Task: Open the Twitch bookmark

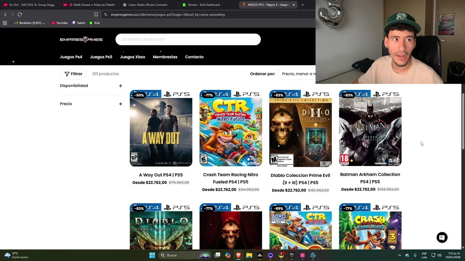Action: [78, 23]
